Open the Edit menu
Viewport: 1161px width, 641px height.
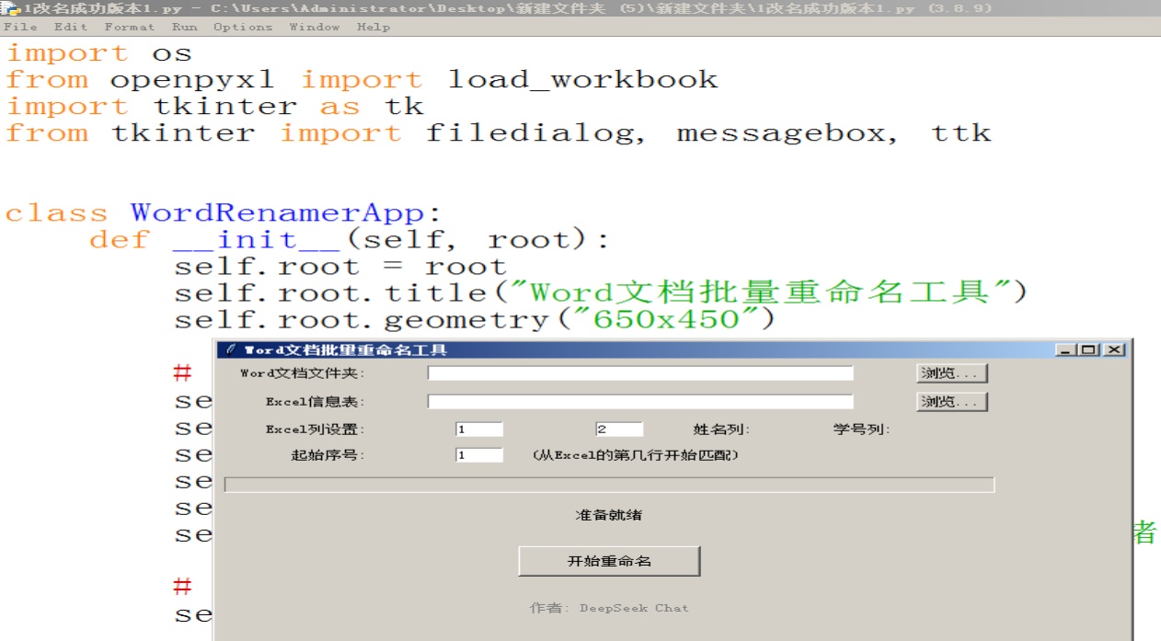[71, 27]
